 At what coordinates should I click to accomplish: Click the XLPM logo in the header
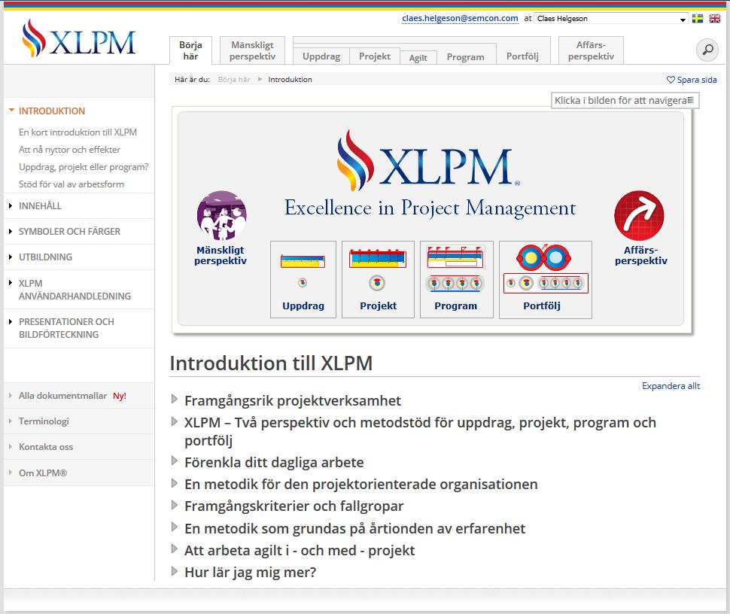(x=79, y=38)
